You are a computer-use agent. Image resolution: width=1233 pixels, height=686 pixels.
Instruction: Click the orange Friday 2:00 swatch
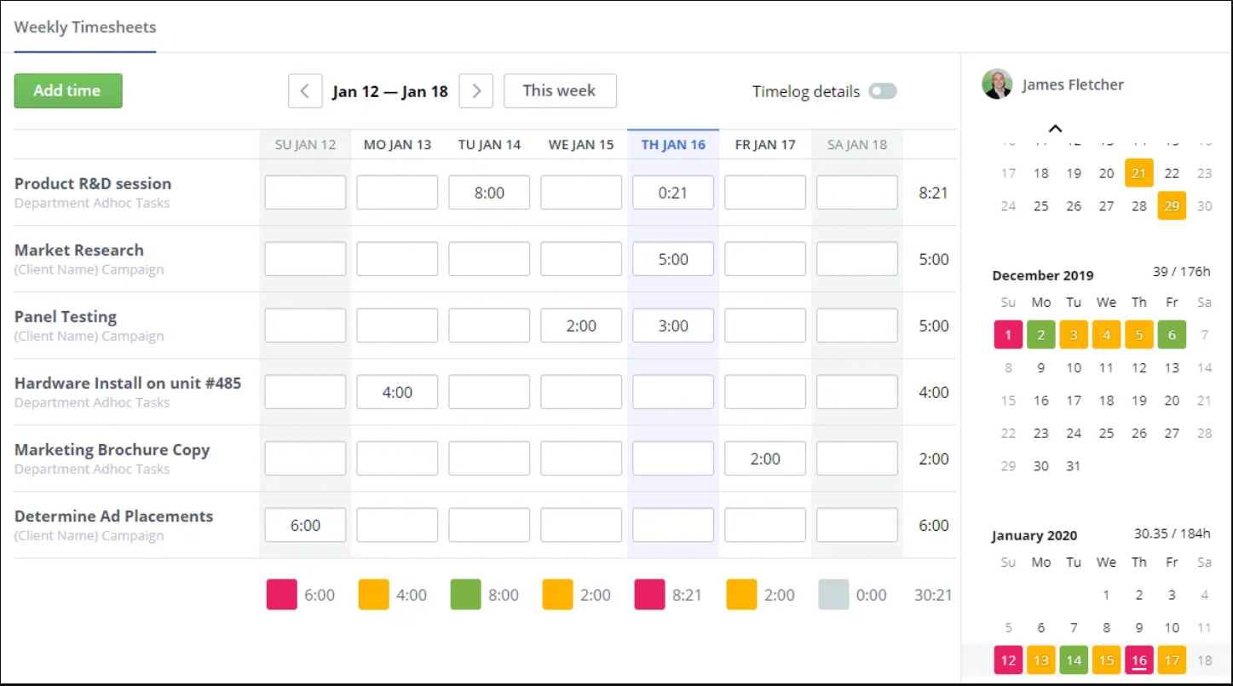coord(742,595)
